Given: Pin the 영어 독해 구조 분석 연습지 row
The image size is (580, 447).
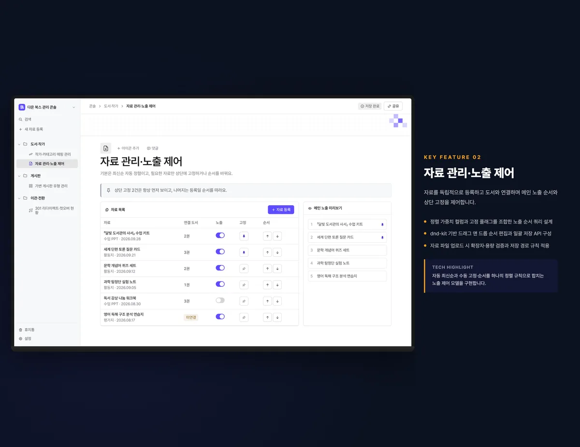Looking at the screenshot, I should point(244,317).
